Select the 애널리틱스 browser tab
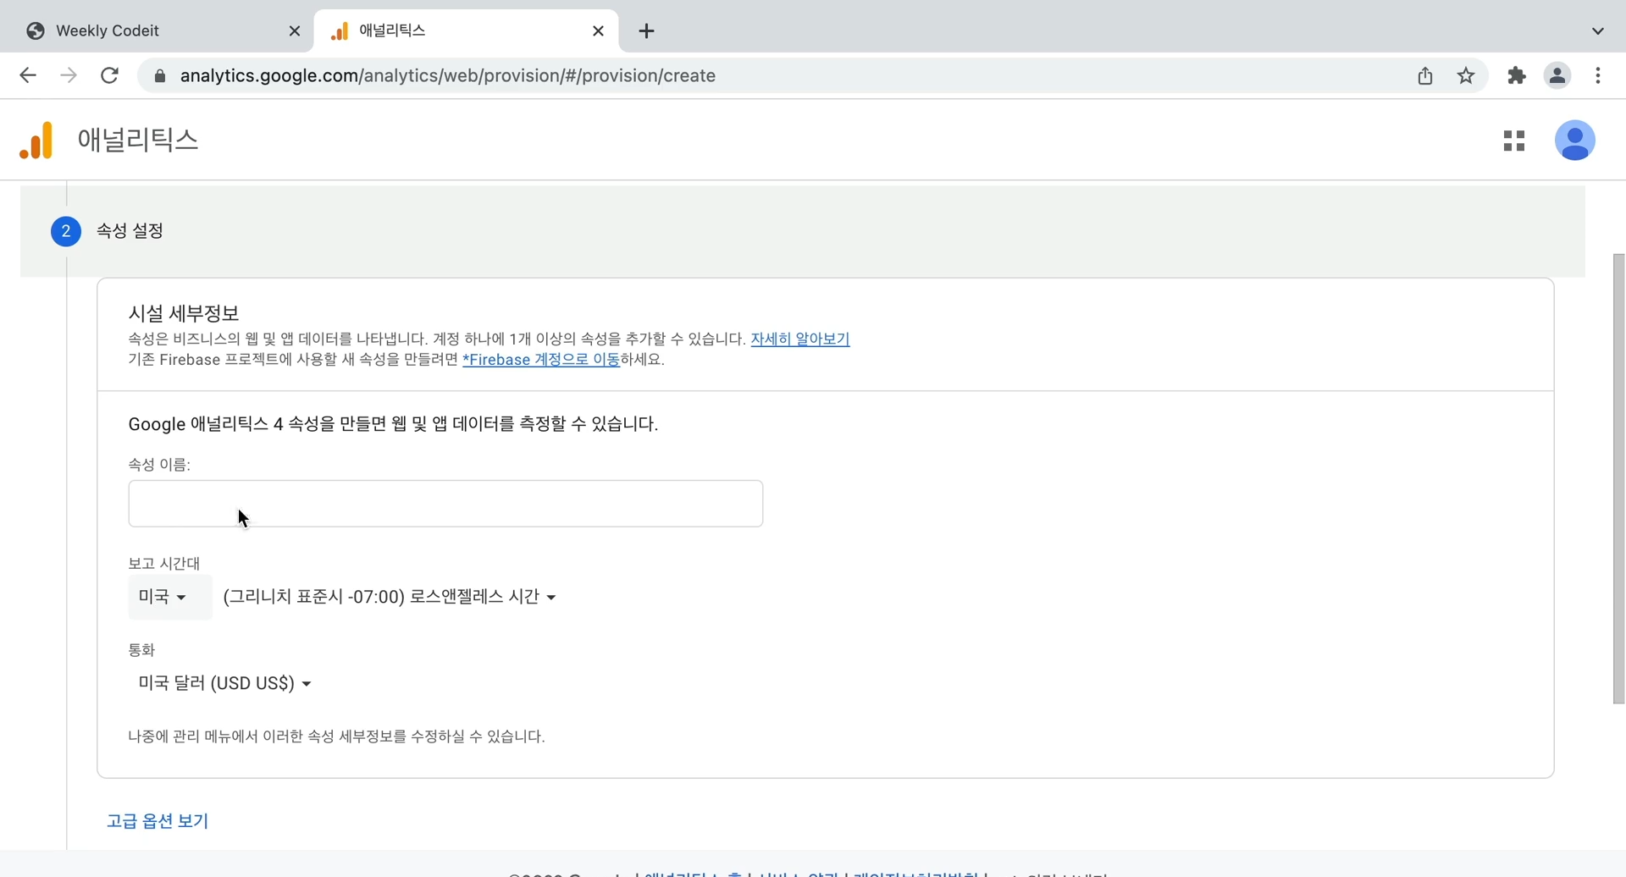Screen dimensions: 1626x877 466,31
